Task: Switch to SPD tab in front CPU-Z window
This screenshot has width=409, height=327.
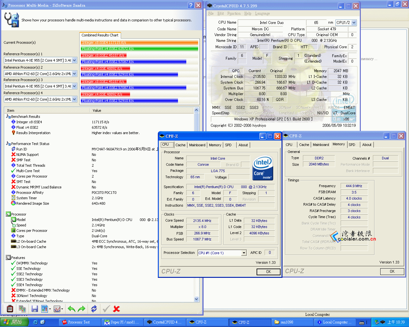Action: [228, 145]
